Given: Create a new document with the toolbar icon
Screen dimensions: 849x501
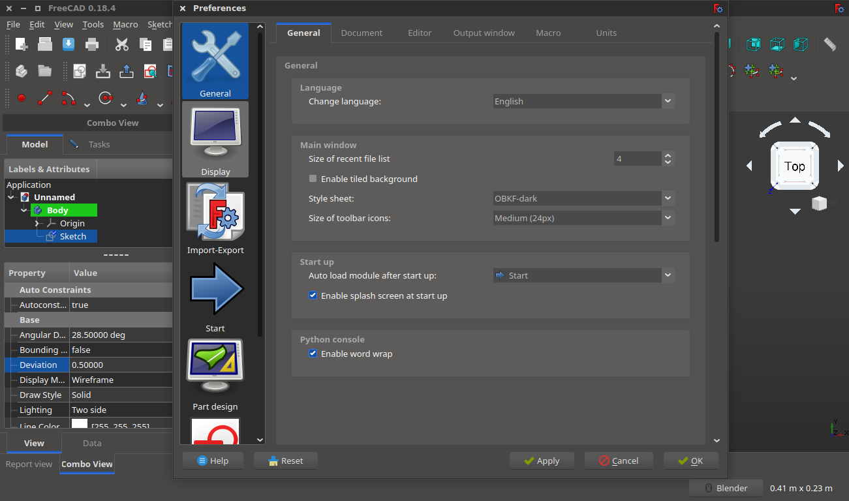Looking at the screenshot, I should pos(22,44).
